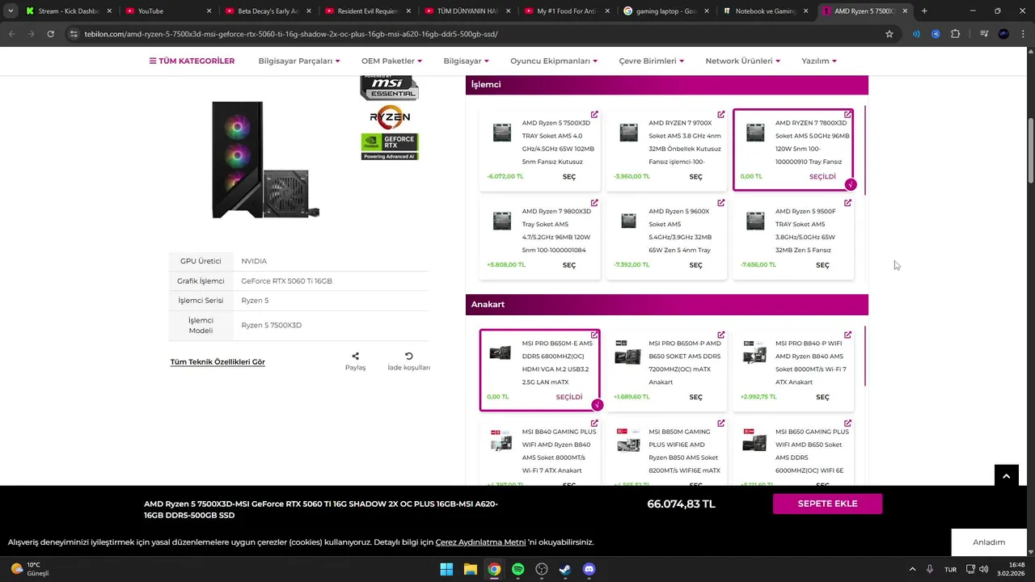Click the browser address bar URL

[x=291, y=34]
